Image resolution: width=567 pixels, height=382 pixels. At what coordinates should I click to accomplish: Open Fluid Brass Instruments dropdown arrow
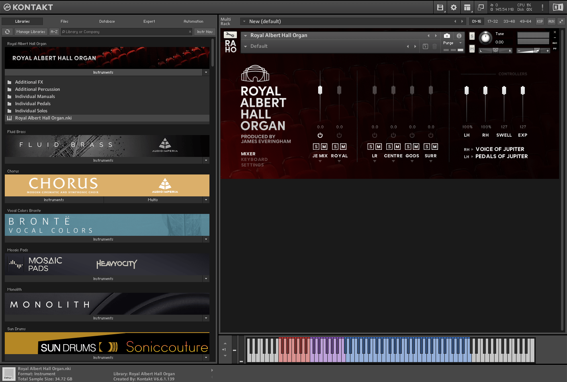tap(206, 161)
